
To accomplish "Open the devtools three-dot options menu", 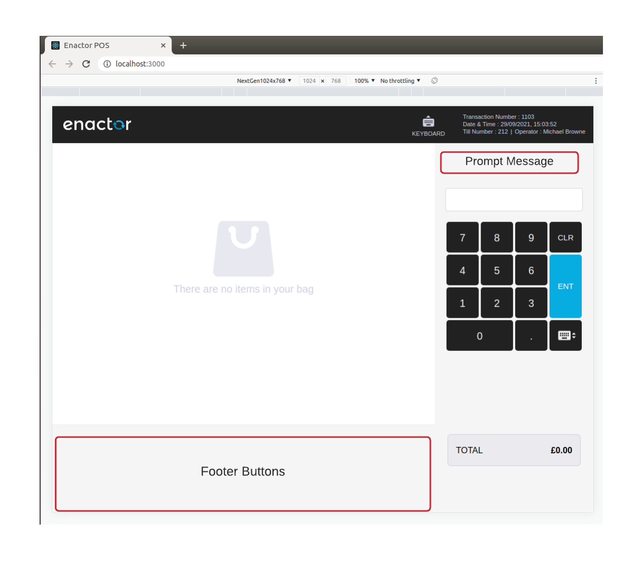I will point(596,81).
